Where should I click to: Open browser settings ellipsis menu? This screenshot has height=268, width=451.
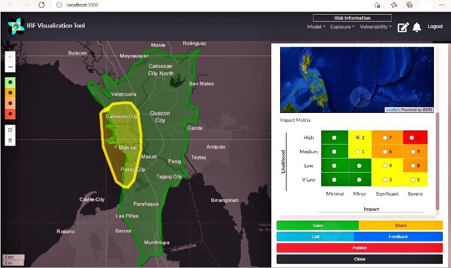click(x=442, y=5)
